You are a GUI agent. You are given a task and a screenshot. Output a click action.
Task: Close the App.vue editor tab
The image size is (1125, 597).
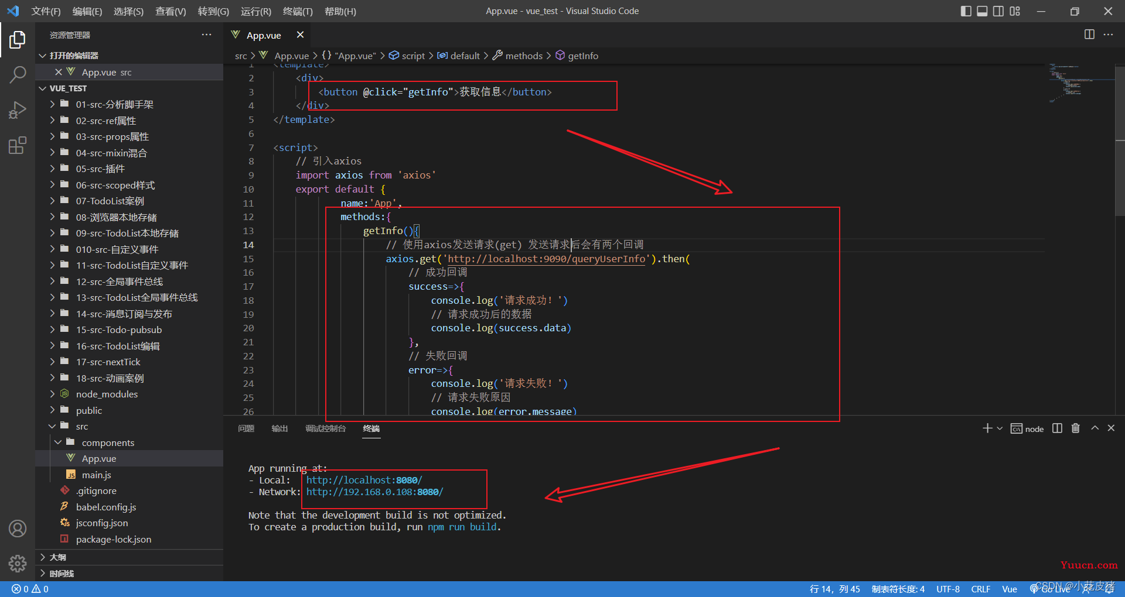(x=300, y=35)
